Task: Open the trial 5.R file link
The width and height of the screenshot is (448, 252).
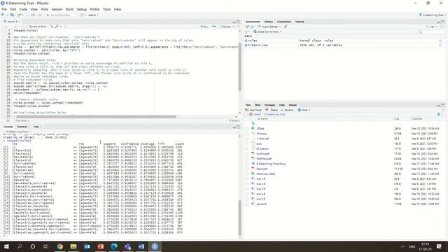Action: (261, 199)
